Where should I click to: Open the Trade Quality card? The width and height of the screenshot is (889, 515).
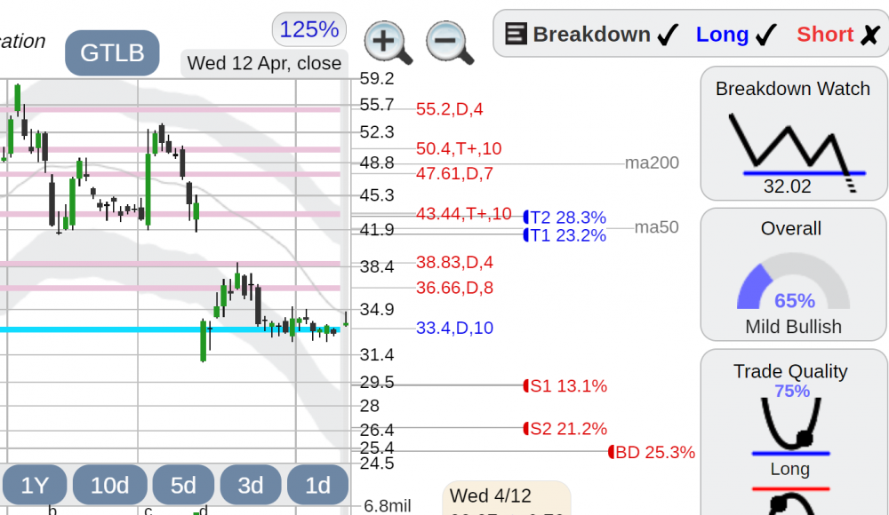click(x=794, y=432)
